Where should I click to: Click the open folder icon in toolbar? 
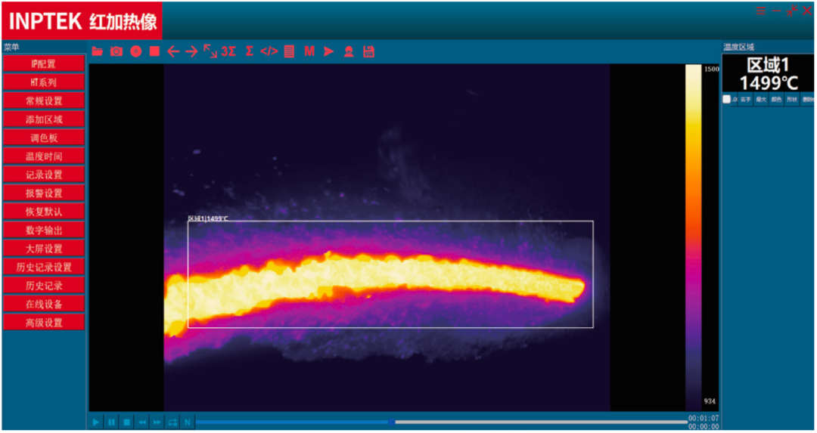(98, 51)
